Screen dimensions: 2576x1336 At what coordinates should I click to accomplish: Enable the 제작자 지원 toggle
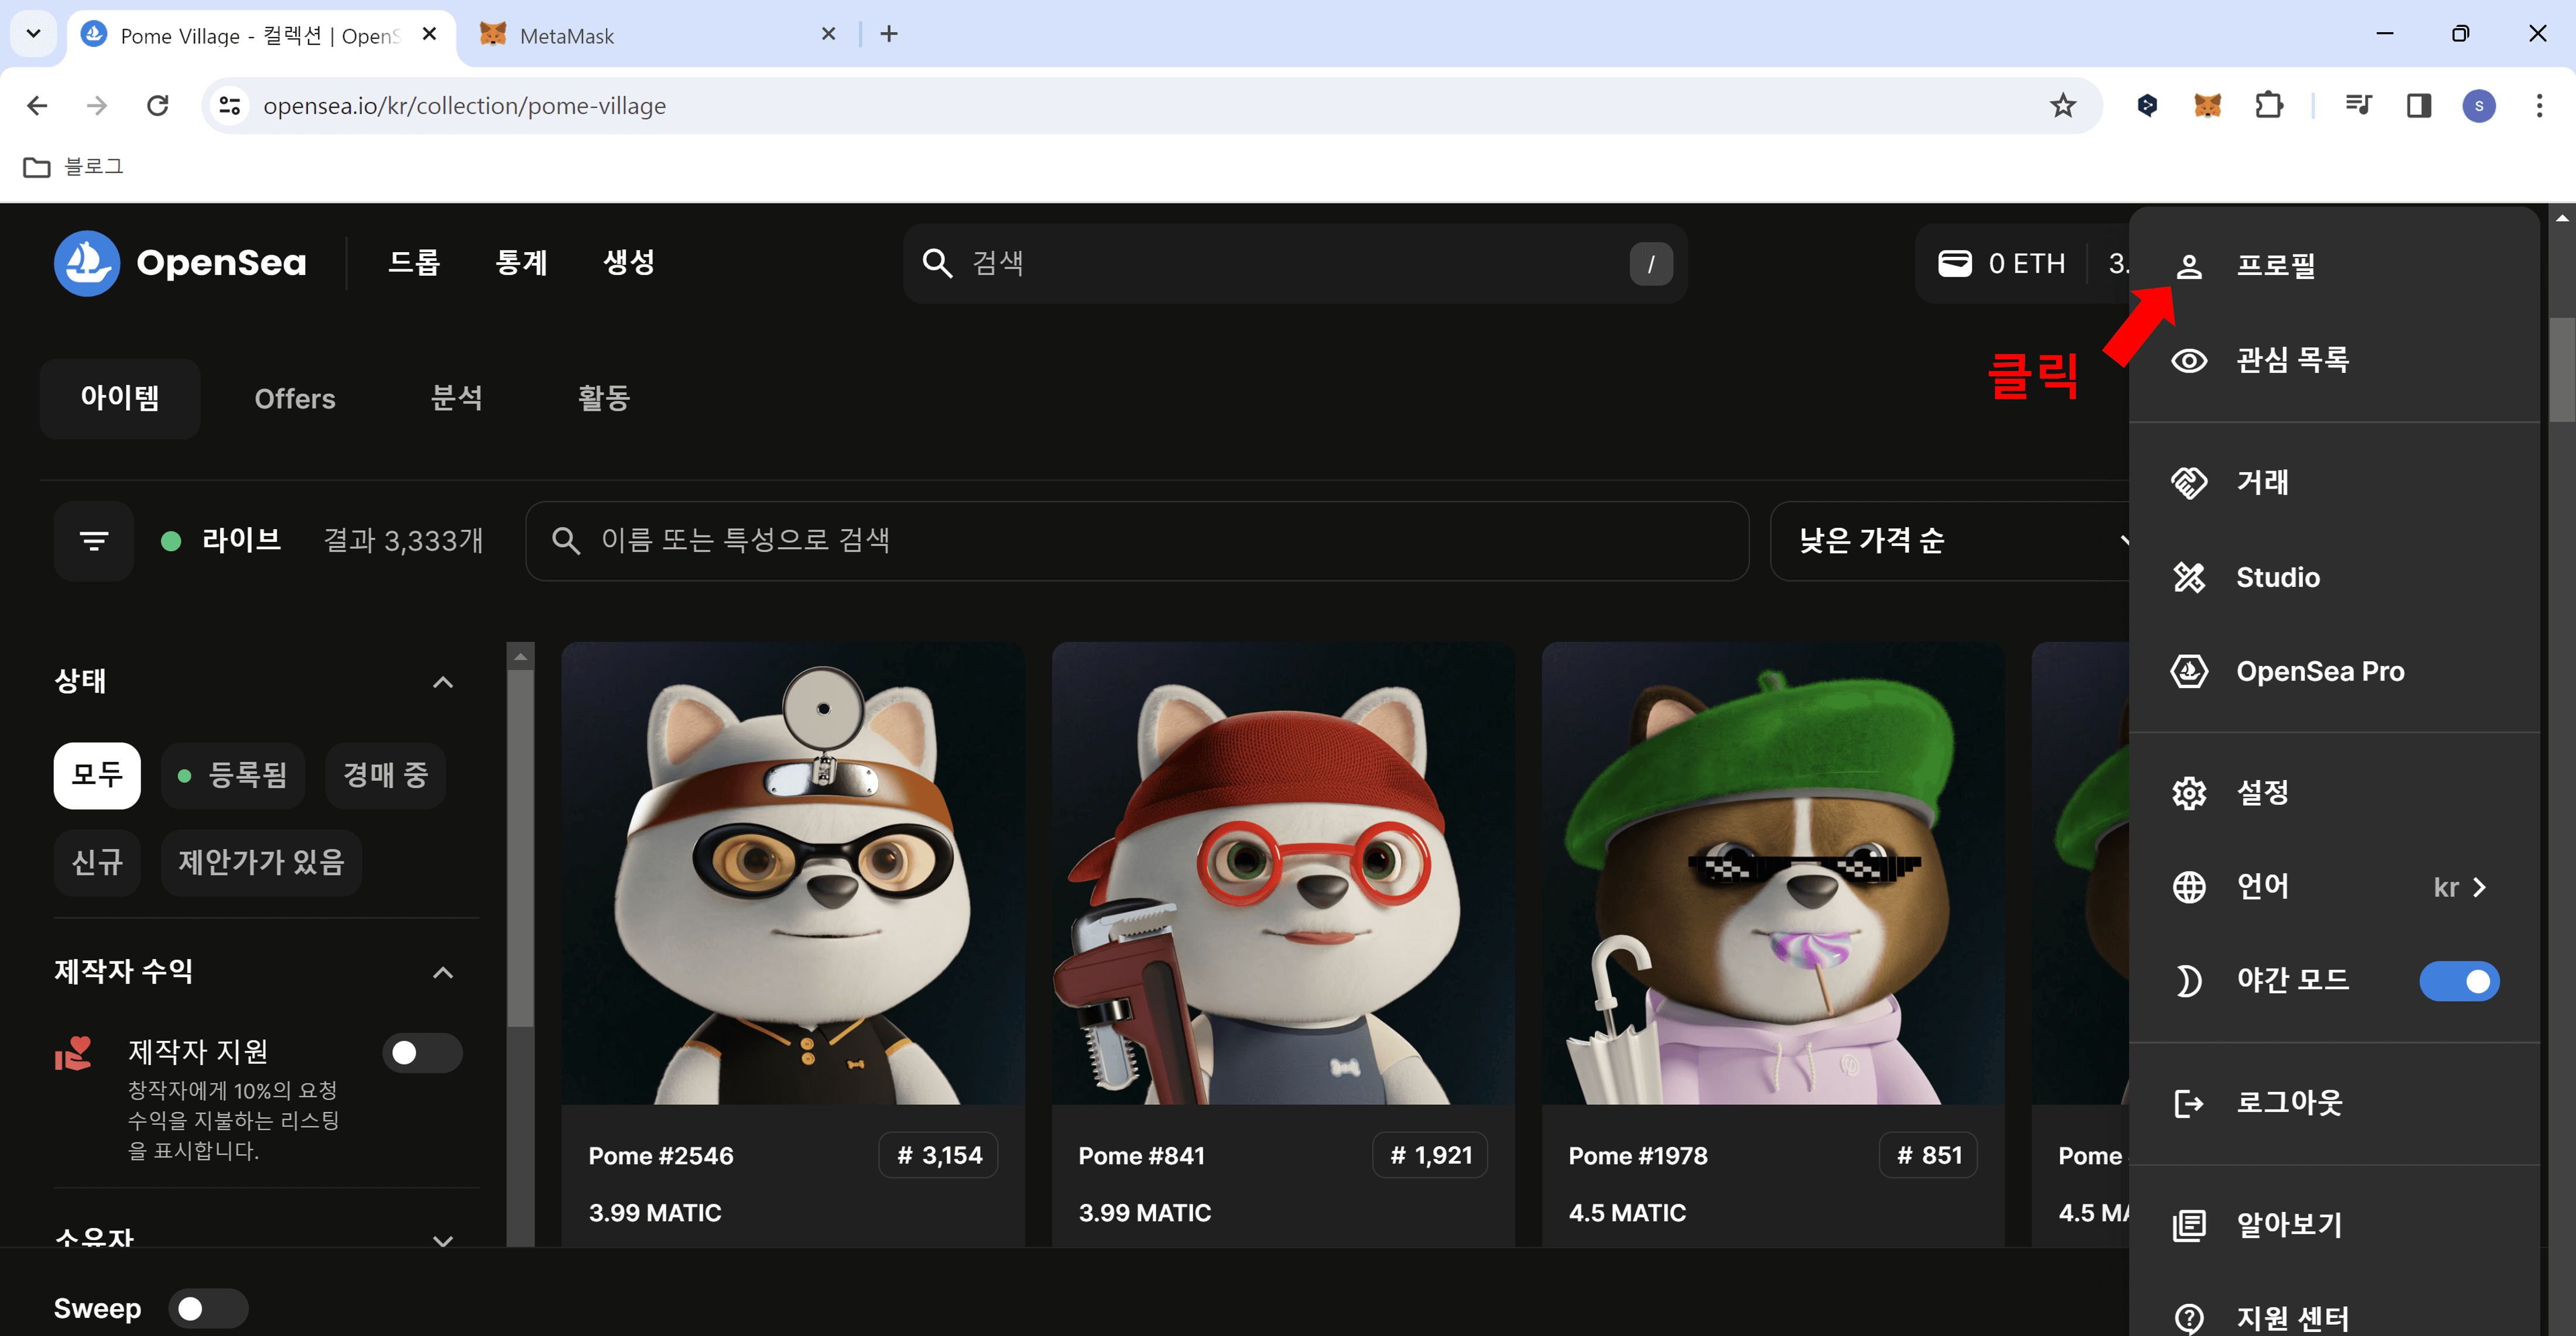tap(422, 1052)
